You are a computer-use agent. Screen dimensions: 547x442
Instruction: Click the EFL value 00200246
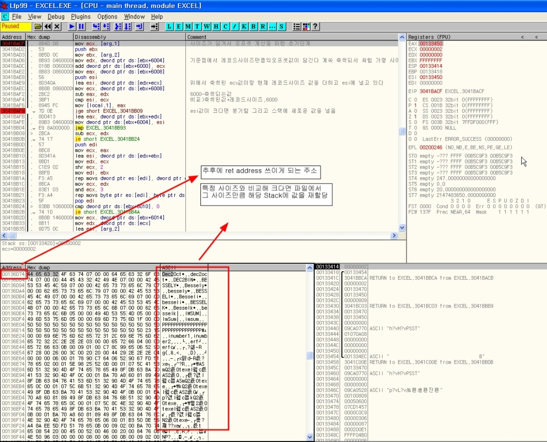coord(431,147)
